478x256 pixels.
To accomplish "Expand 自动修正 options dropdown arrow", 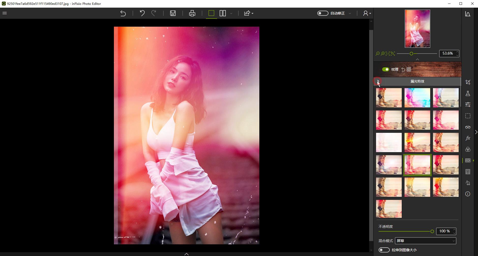I will pos(350,13).
